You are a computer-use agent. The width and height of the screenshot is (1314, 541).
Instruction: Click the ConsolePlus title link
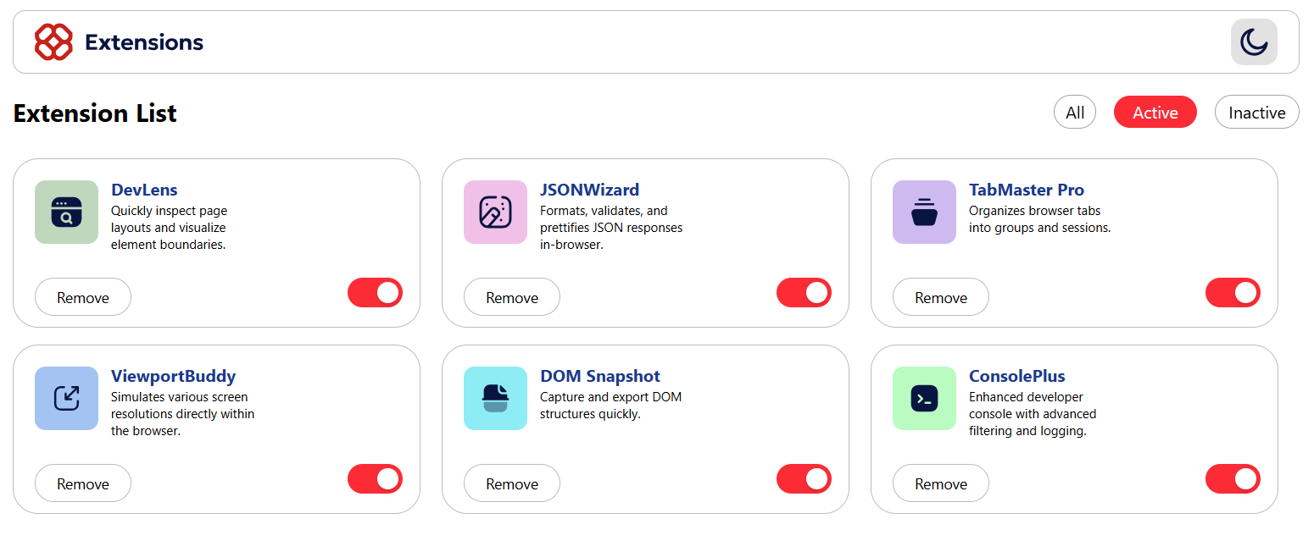tap(1016, 377)
